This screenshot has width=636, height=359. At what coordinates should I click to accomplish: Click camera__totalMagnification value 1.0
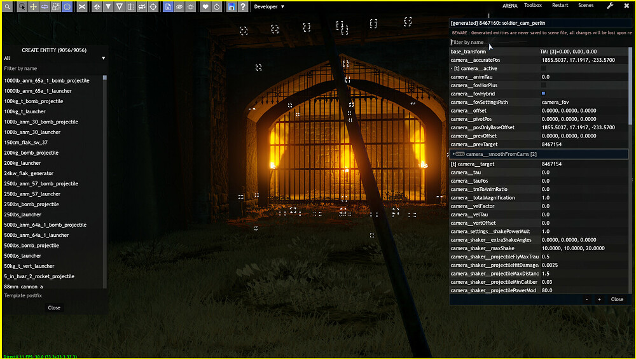tap(546, 198)
